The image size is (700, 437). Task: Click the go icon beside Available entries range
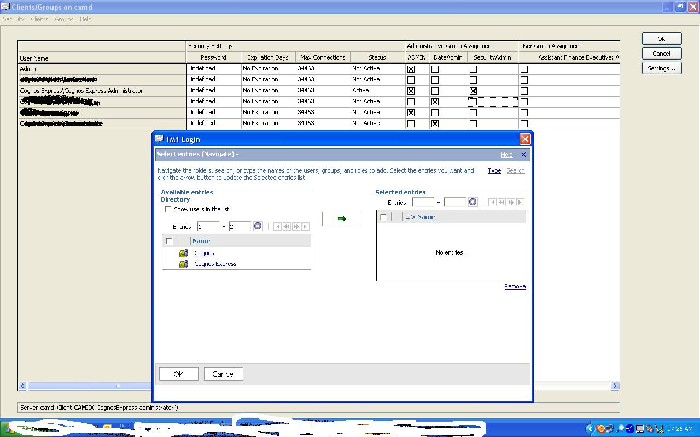pos(258,226)
